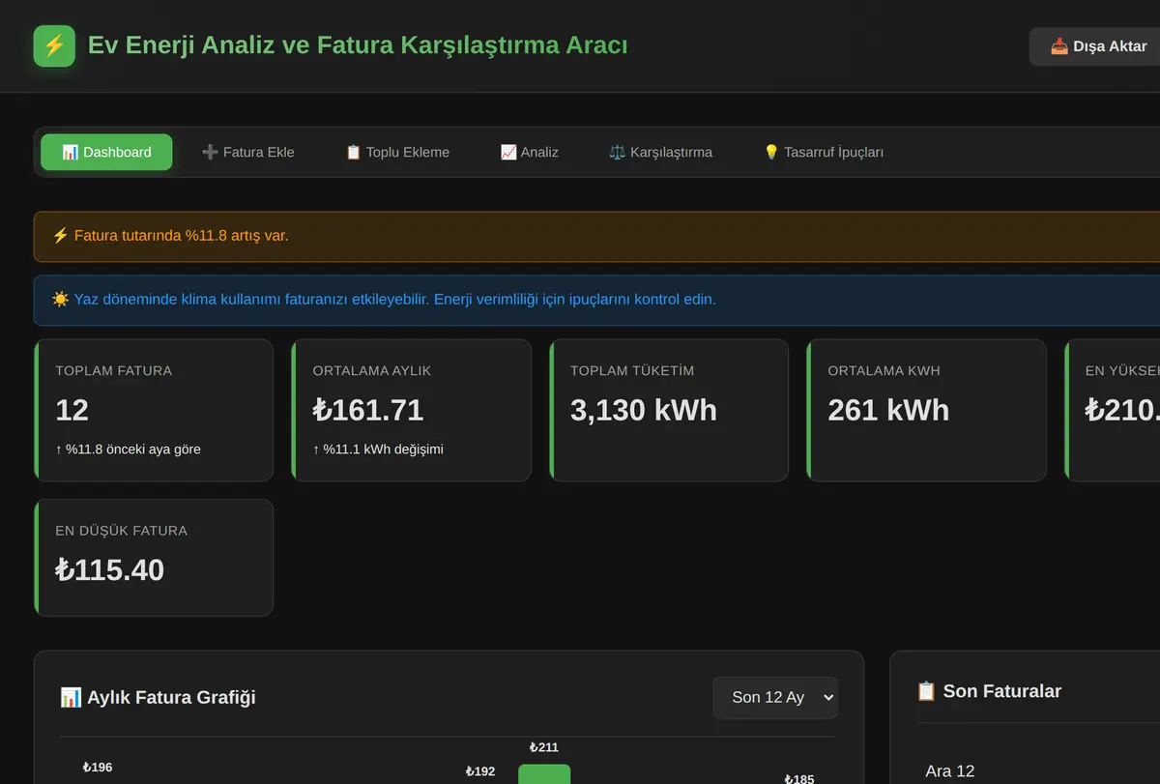
Task: Click the orange %11.8 artış alert banner
Action: pyautogui.click(x=596, y=236)
